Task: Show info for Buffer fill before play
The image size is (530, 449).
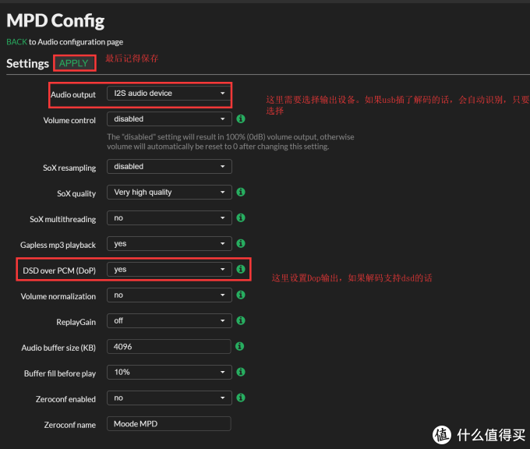Action: pos(241,373)
